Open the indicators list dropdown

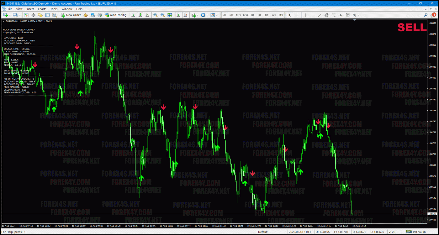coord(197,15)
